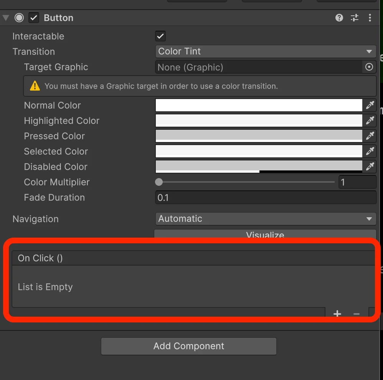Viewport: 383px width, 380px height.
Task: Open the Transition dropdown showing Color Tint
Action: [265, 51]
